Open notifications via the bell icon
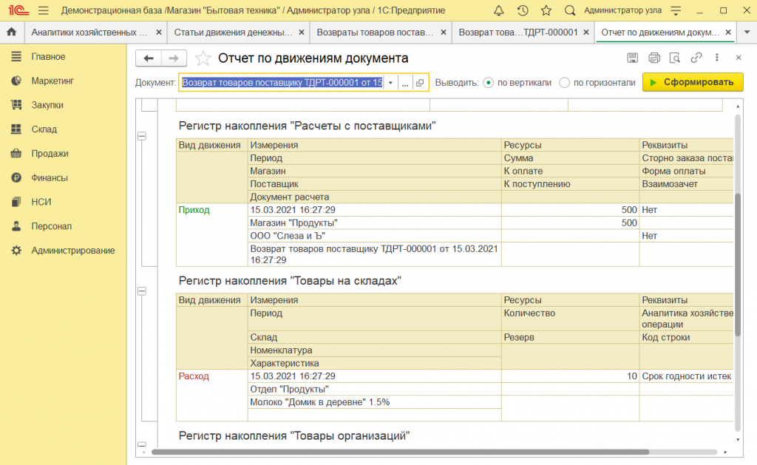The image size is (757, 465). (499, 10)
